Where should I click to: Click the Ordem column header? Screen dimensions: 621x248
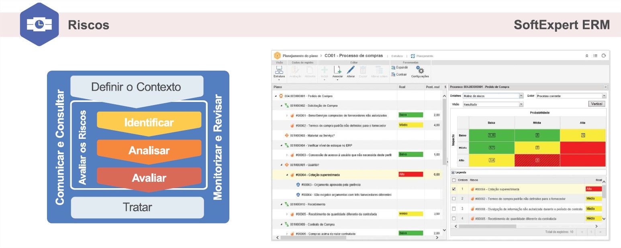(463, 180)
